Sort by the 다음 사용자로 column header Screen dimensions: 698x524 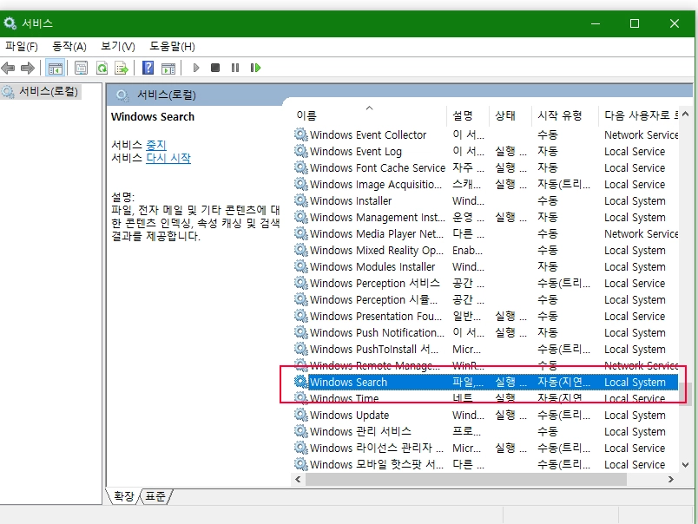click(x=639, y=115)
